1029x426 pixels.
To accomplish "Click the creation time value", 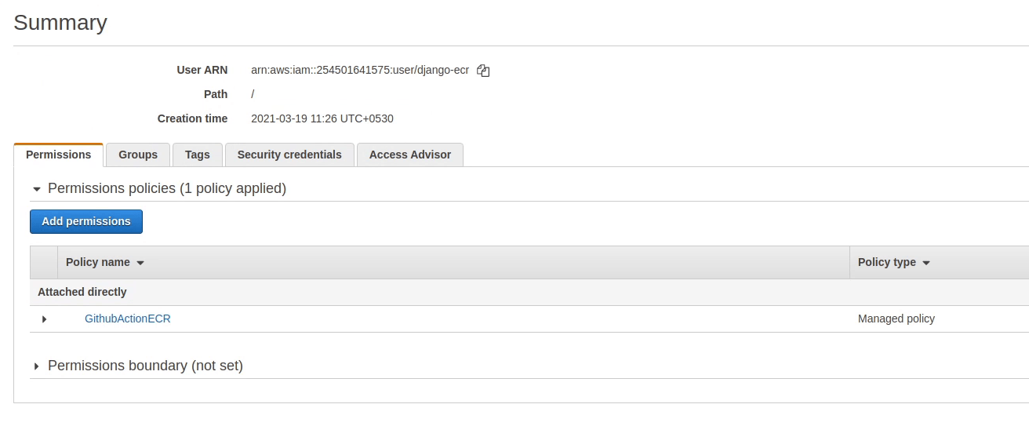I will (322, 118).
